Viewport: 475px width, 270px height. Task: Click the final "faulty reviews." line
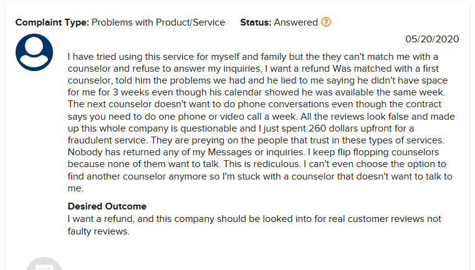pos(98,231)
